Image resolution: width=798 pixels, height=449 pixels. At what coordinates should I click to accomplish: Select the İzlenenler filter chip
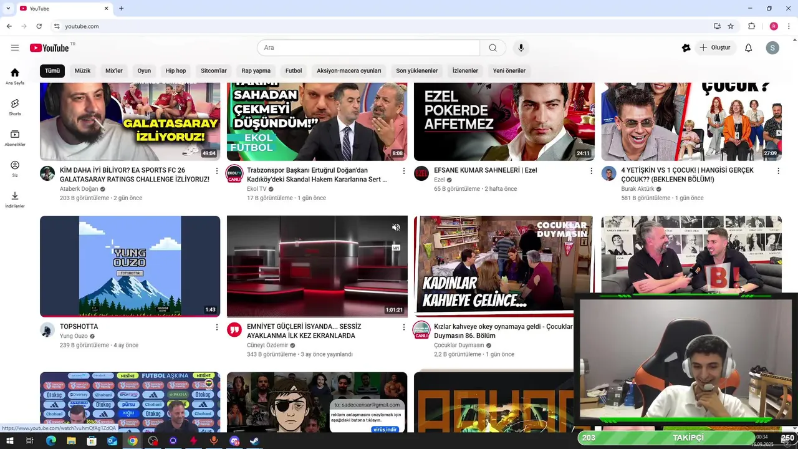click(465, 71)
